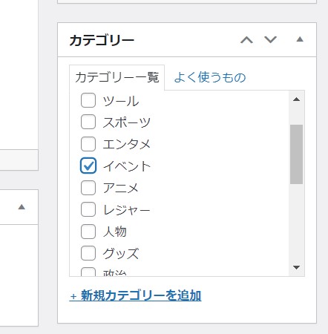Switch to the よく使うもの tab
The width and height of the screenshot is (328, 334).
click(210, 77)
